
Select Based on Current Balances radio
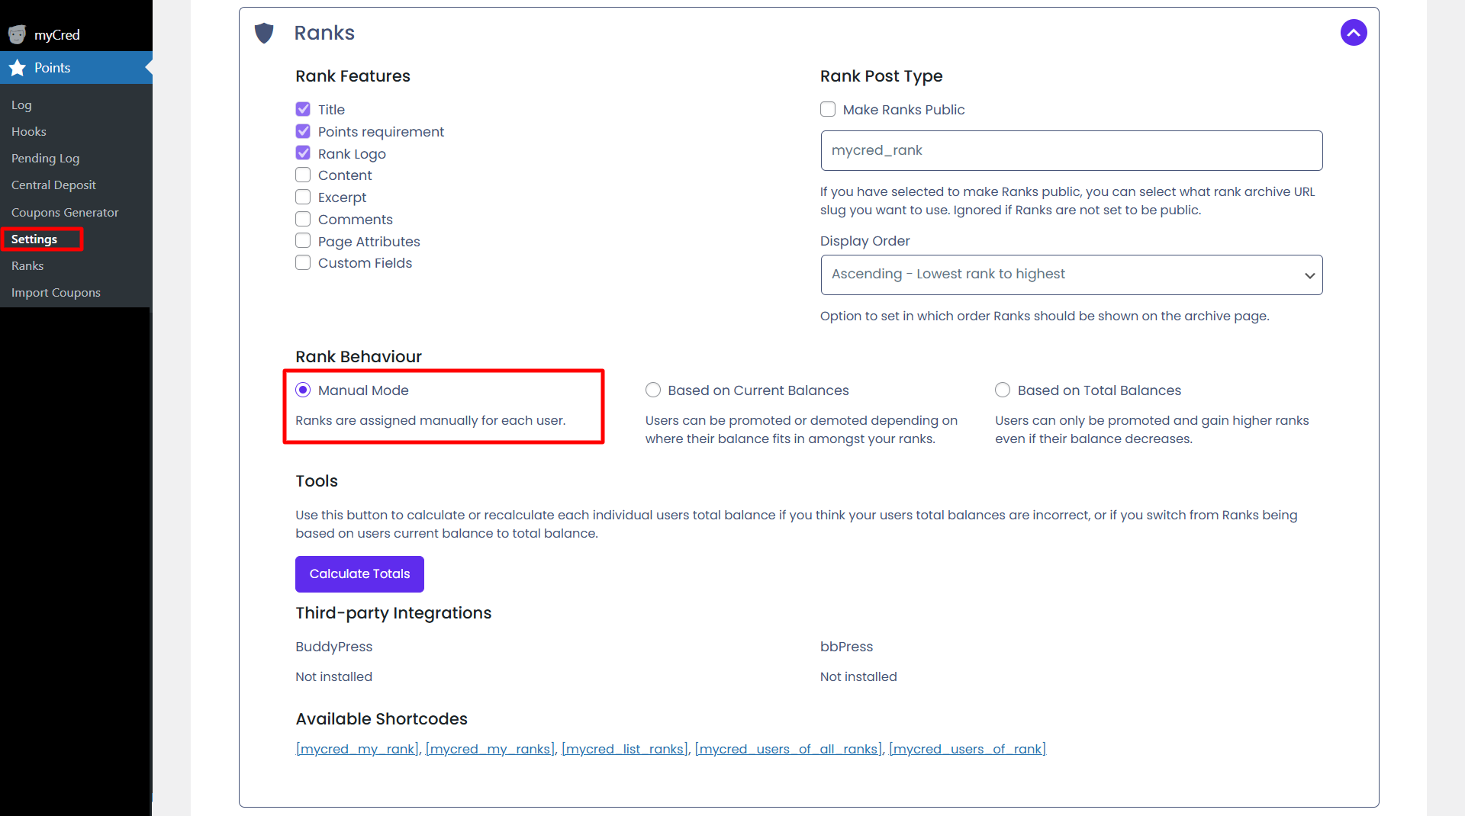(653, 390)
